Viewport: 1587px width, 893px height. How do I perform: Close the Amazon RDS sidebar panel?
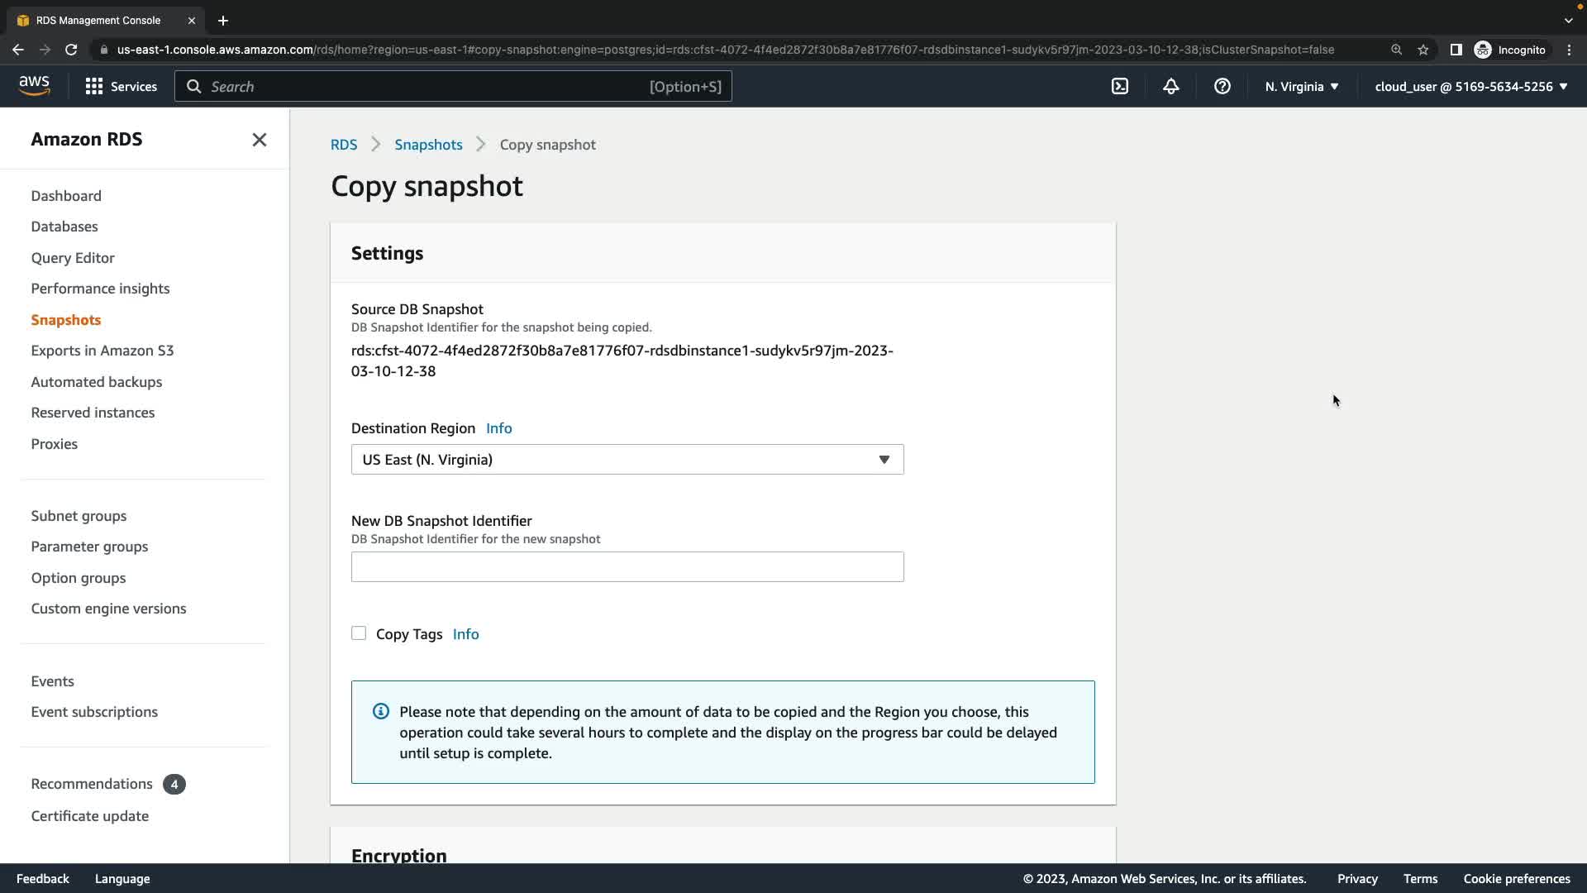point(259,140)
